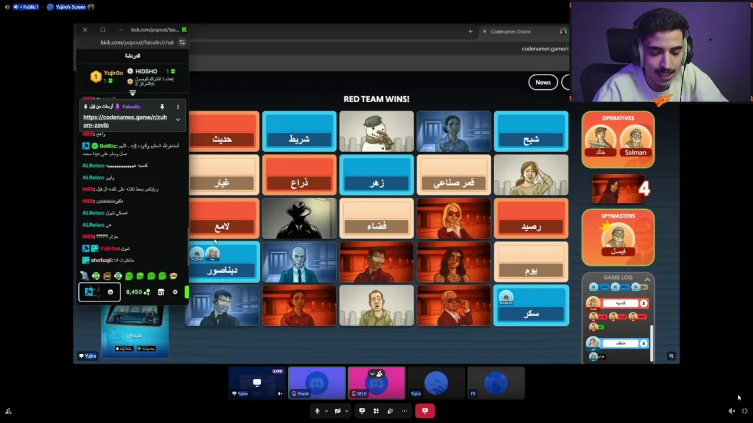Screen dimensions: 753x423
Task: Click the رصيد word card
Action: (531, 219)
